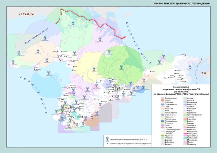Viewport: 217px width, 153px height.
Task: Click the gray dot symbol in the legend
Action: (x=107, y=144)
